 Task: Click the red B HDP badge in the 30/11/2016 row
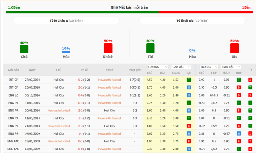click(239, 95)
